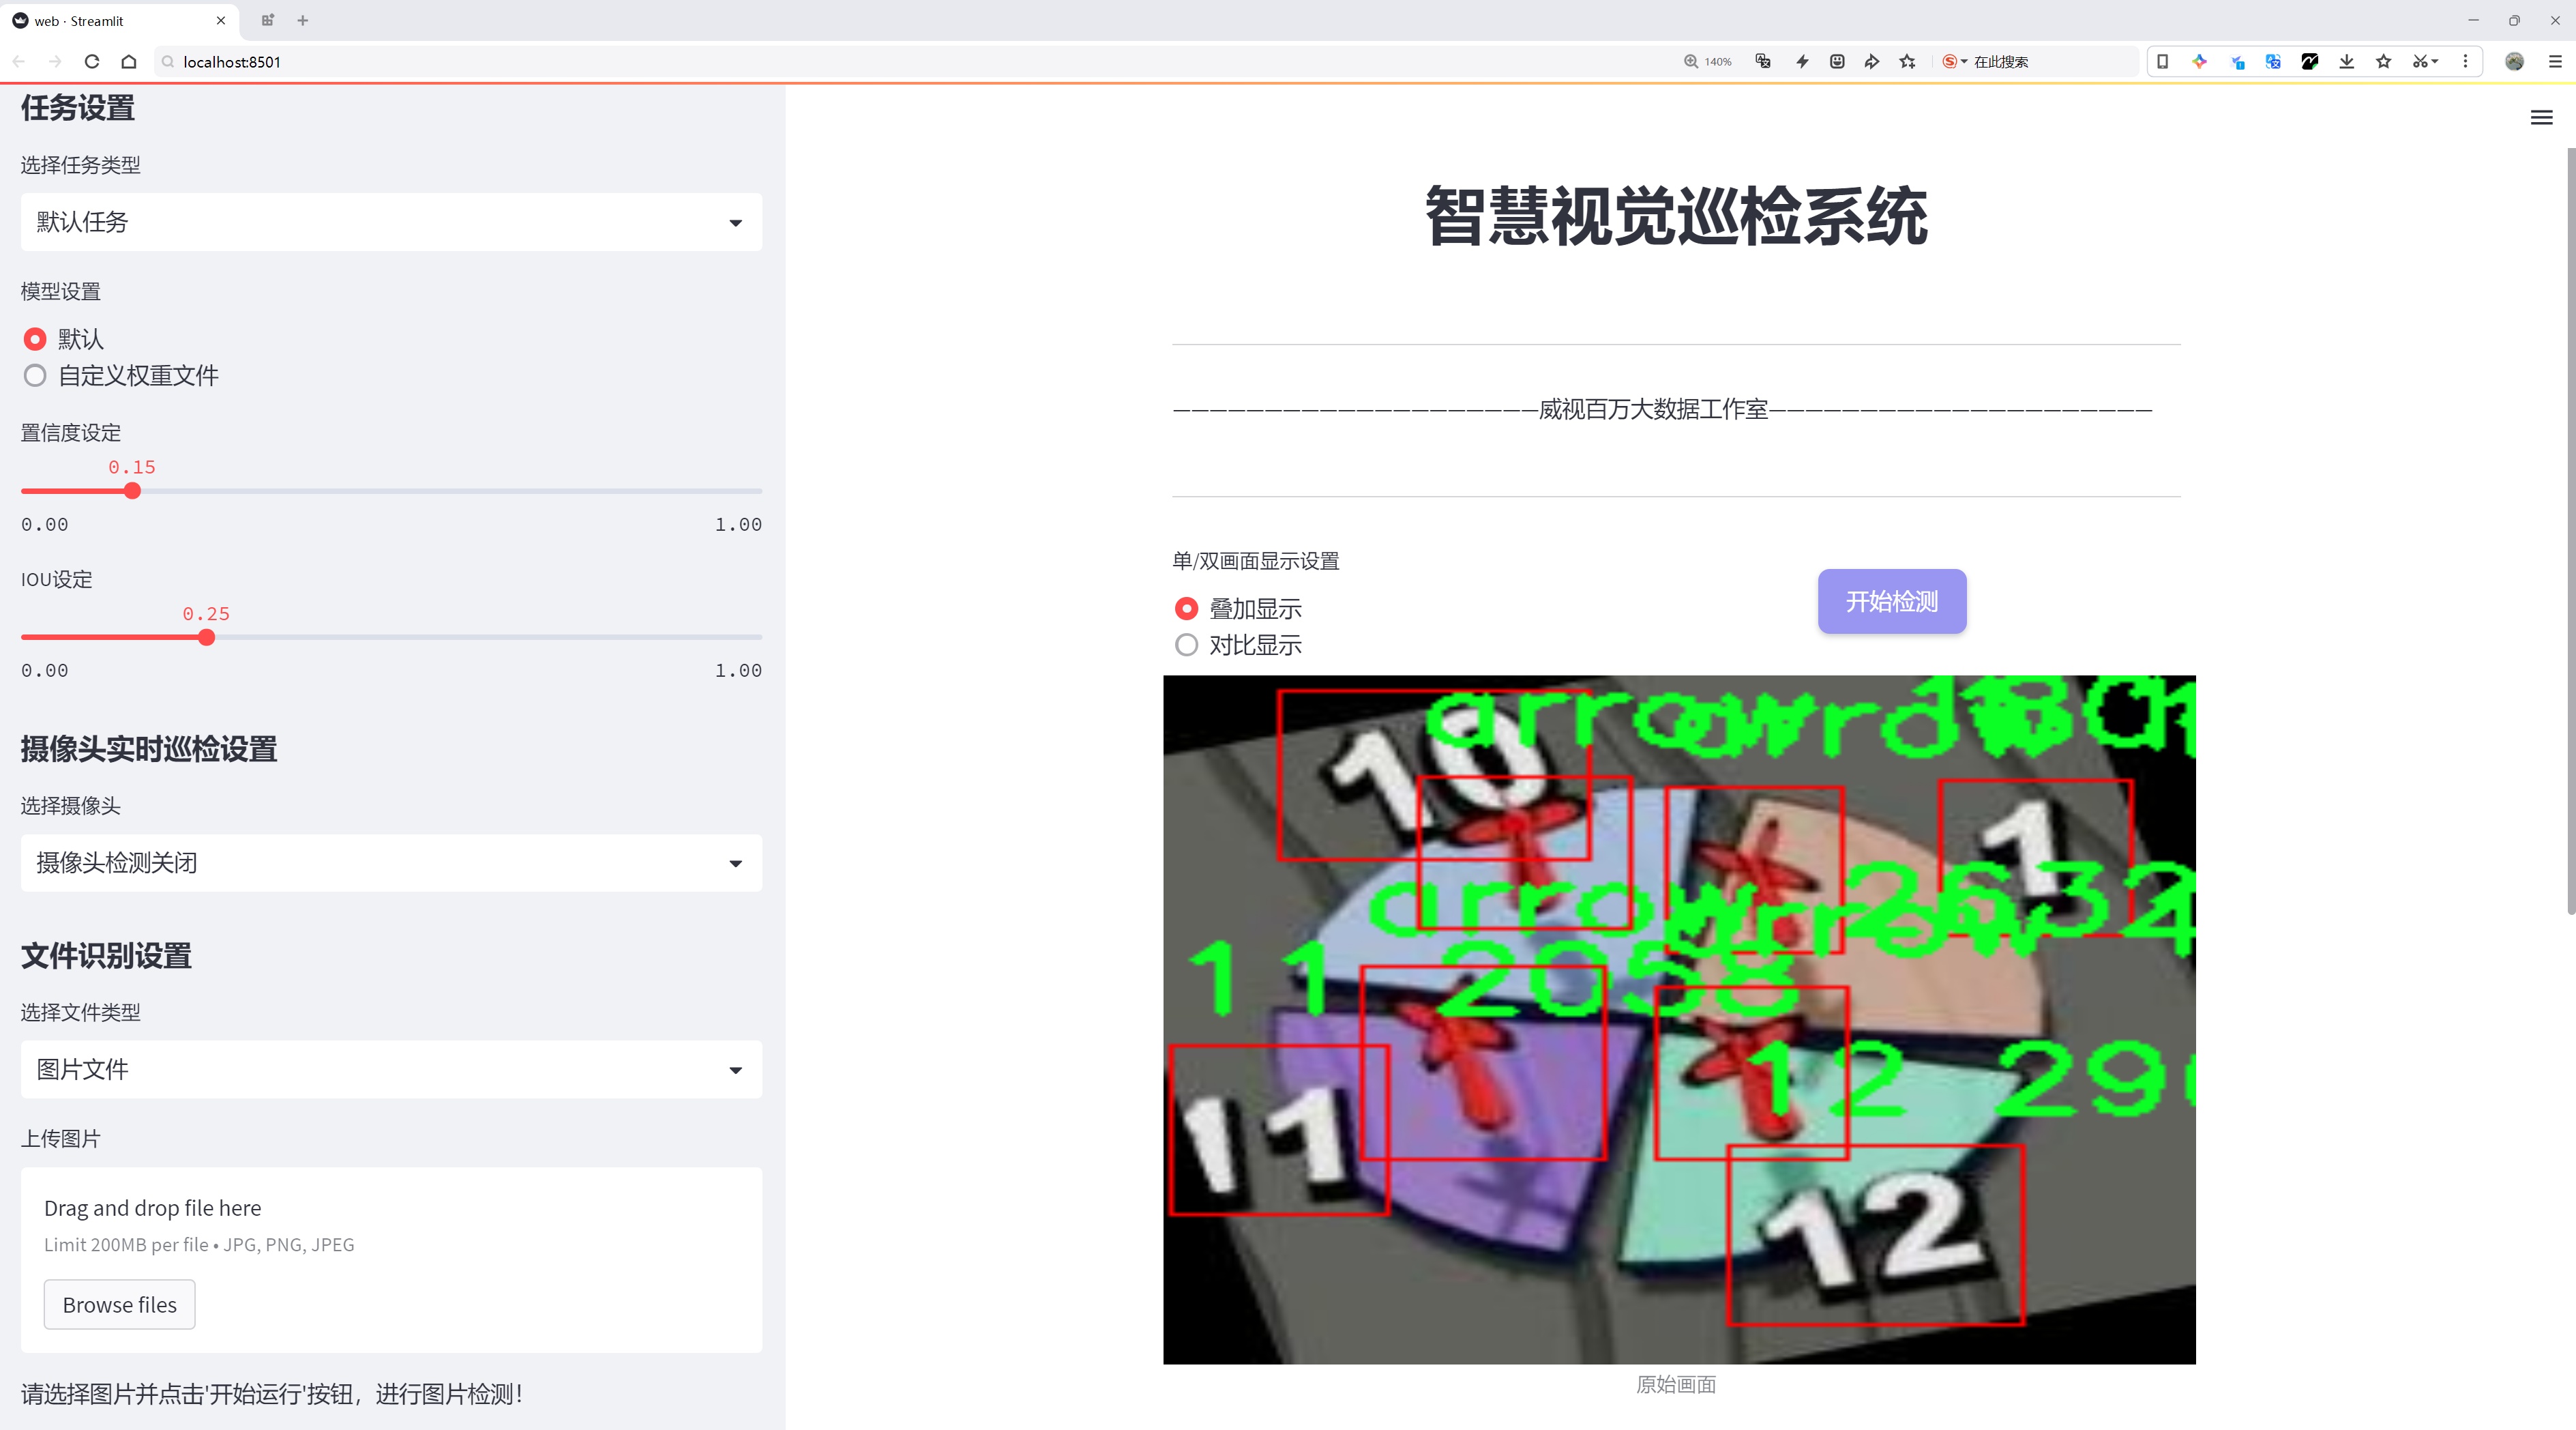Viewport: 2576px width, 1430px height.
Task: Expand the 选择任务类型 dropdown showing 默认任务
Action: tap(391, 222)
